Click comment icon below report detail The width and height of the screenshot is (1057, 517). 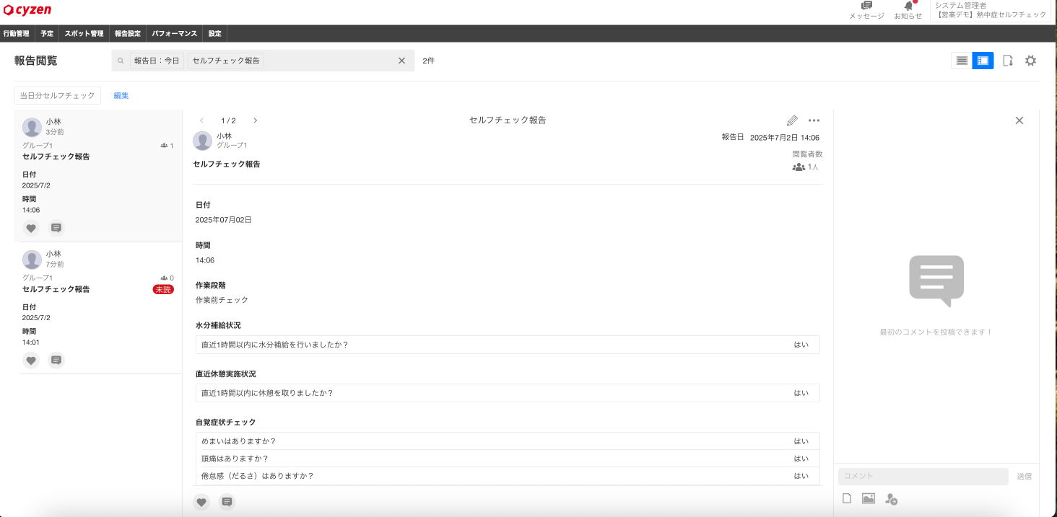tap(227, 502)
